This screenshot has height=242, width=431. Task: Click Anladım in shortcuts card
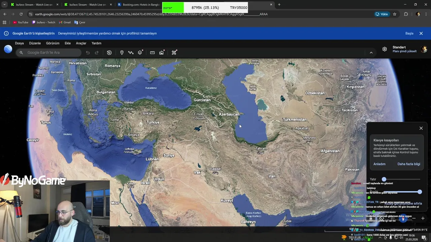click(379, 164)
